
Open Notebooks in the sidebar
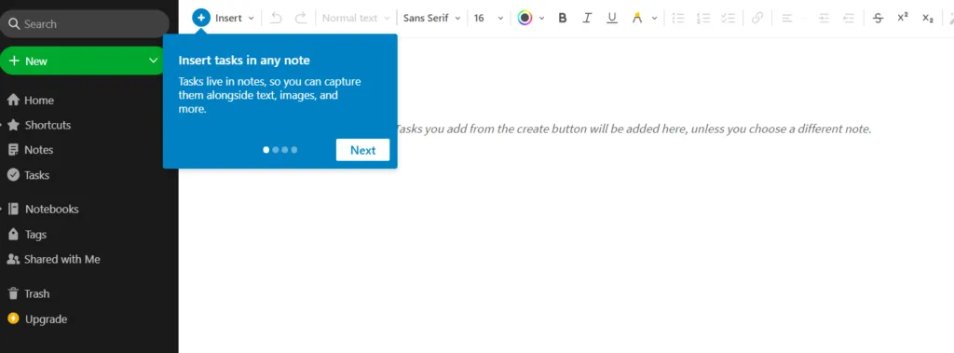tap(52, 210)
